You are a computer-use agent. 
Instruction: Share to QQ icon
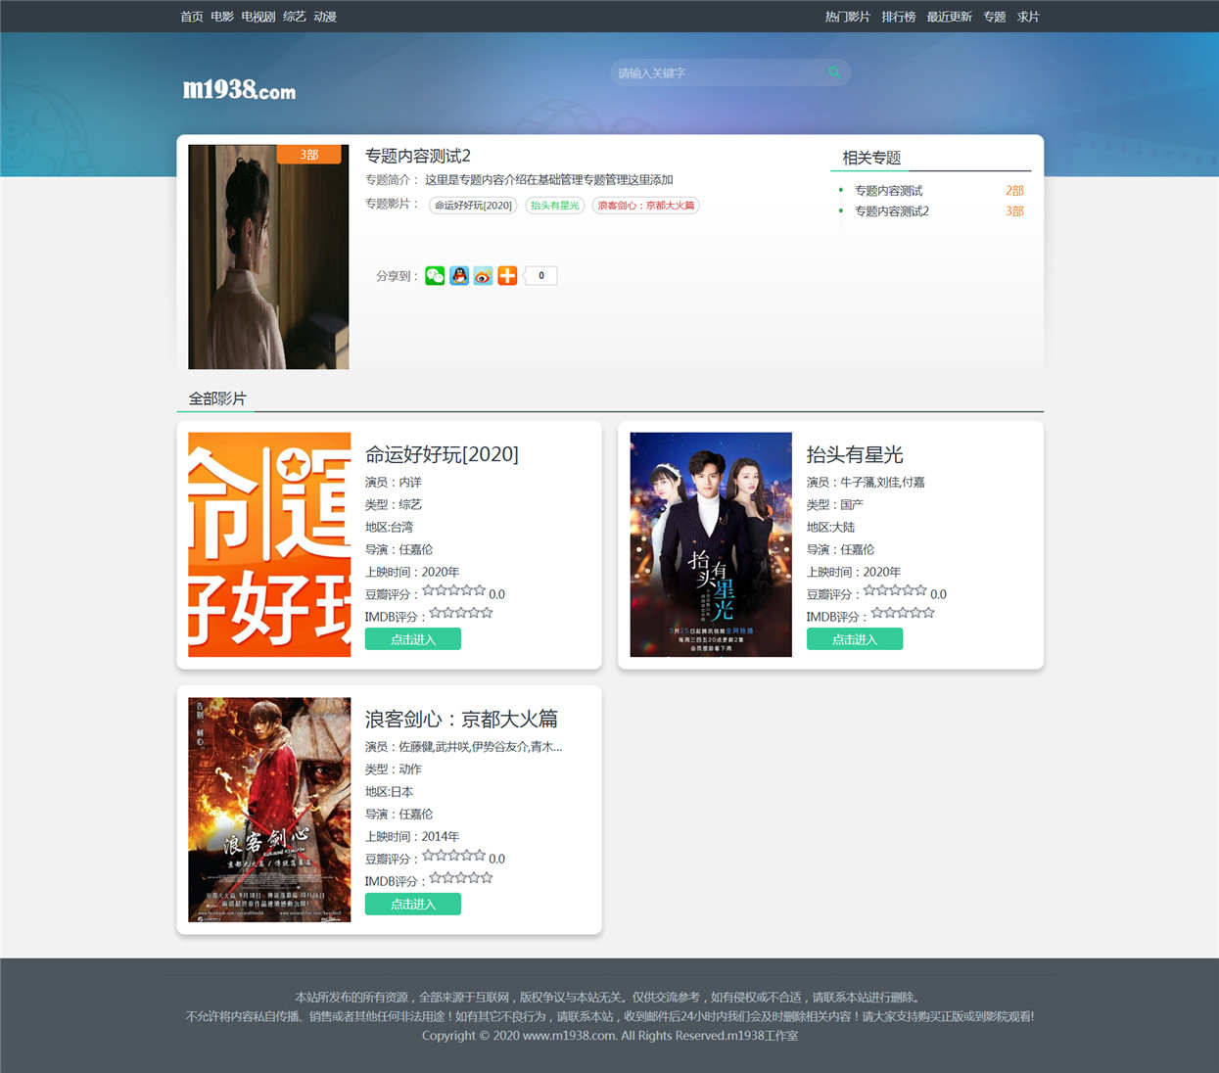(x=459, y=276)
